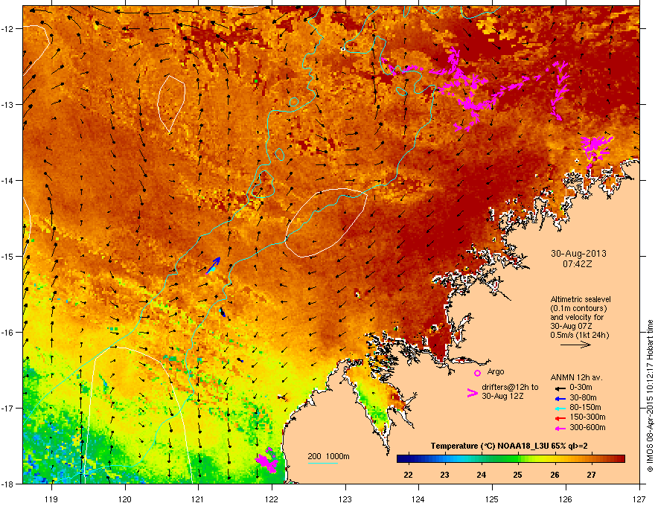
Task: Click the '200 1000m' isobath label text
Action: coord(328,456)
